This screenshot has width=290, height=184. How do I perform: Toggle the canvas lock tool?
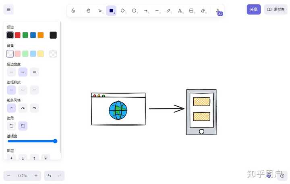[x=73, y=11]
